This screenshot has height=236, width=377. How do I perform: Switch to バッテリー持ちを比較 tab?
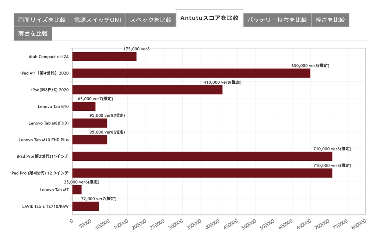tap(277, 20)
